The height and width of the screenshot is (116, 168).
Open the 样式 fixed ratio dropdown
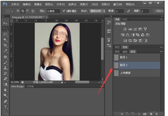[97, 11]
